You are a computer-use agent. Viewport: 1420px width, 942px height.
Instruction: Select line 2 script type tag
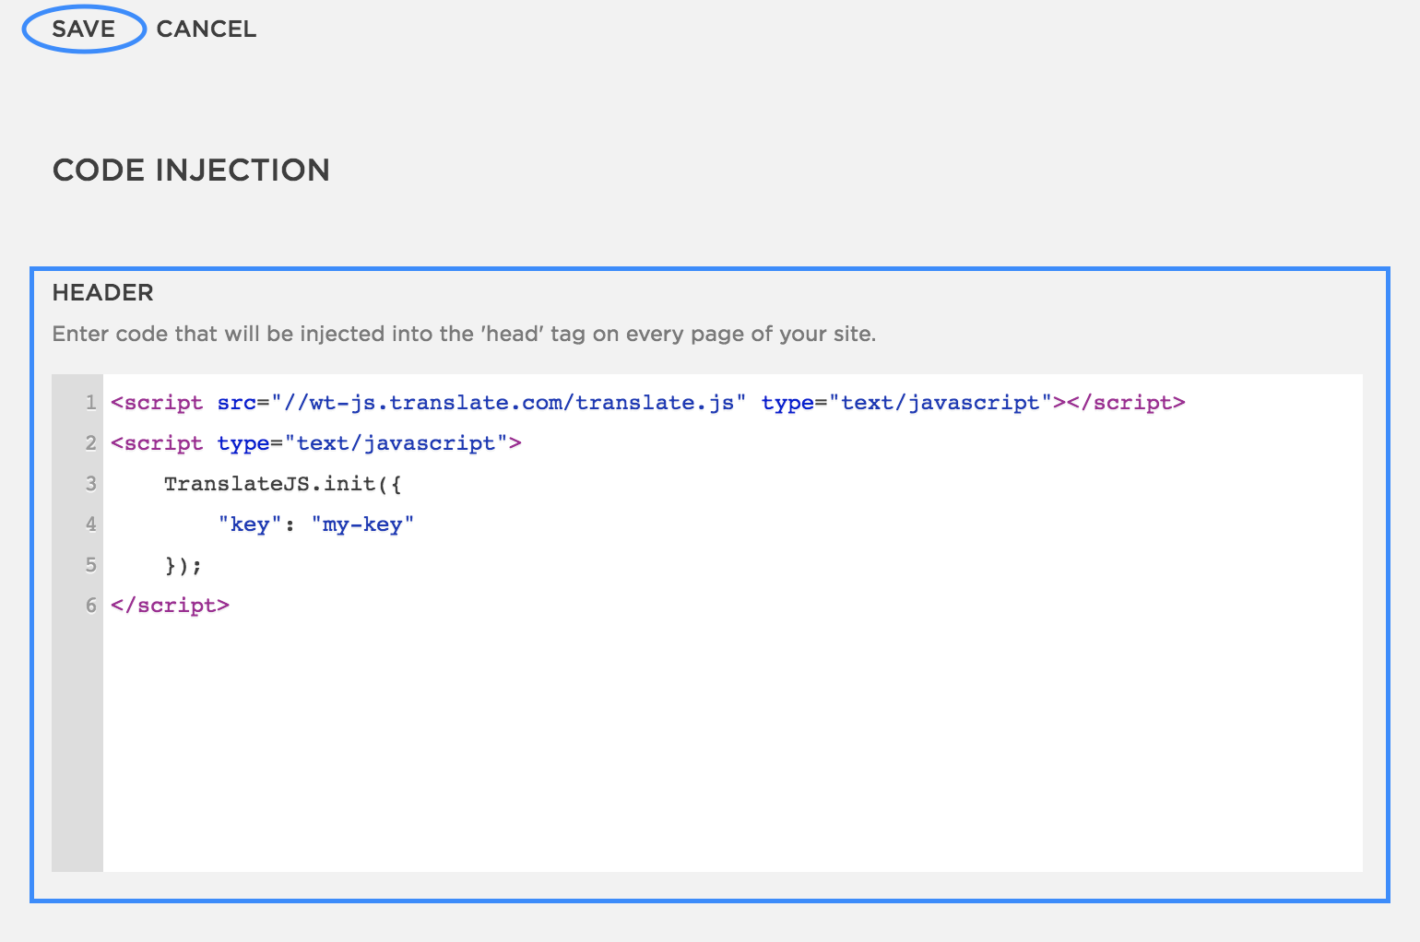pos(316,443)
